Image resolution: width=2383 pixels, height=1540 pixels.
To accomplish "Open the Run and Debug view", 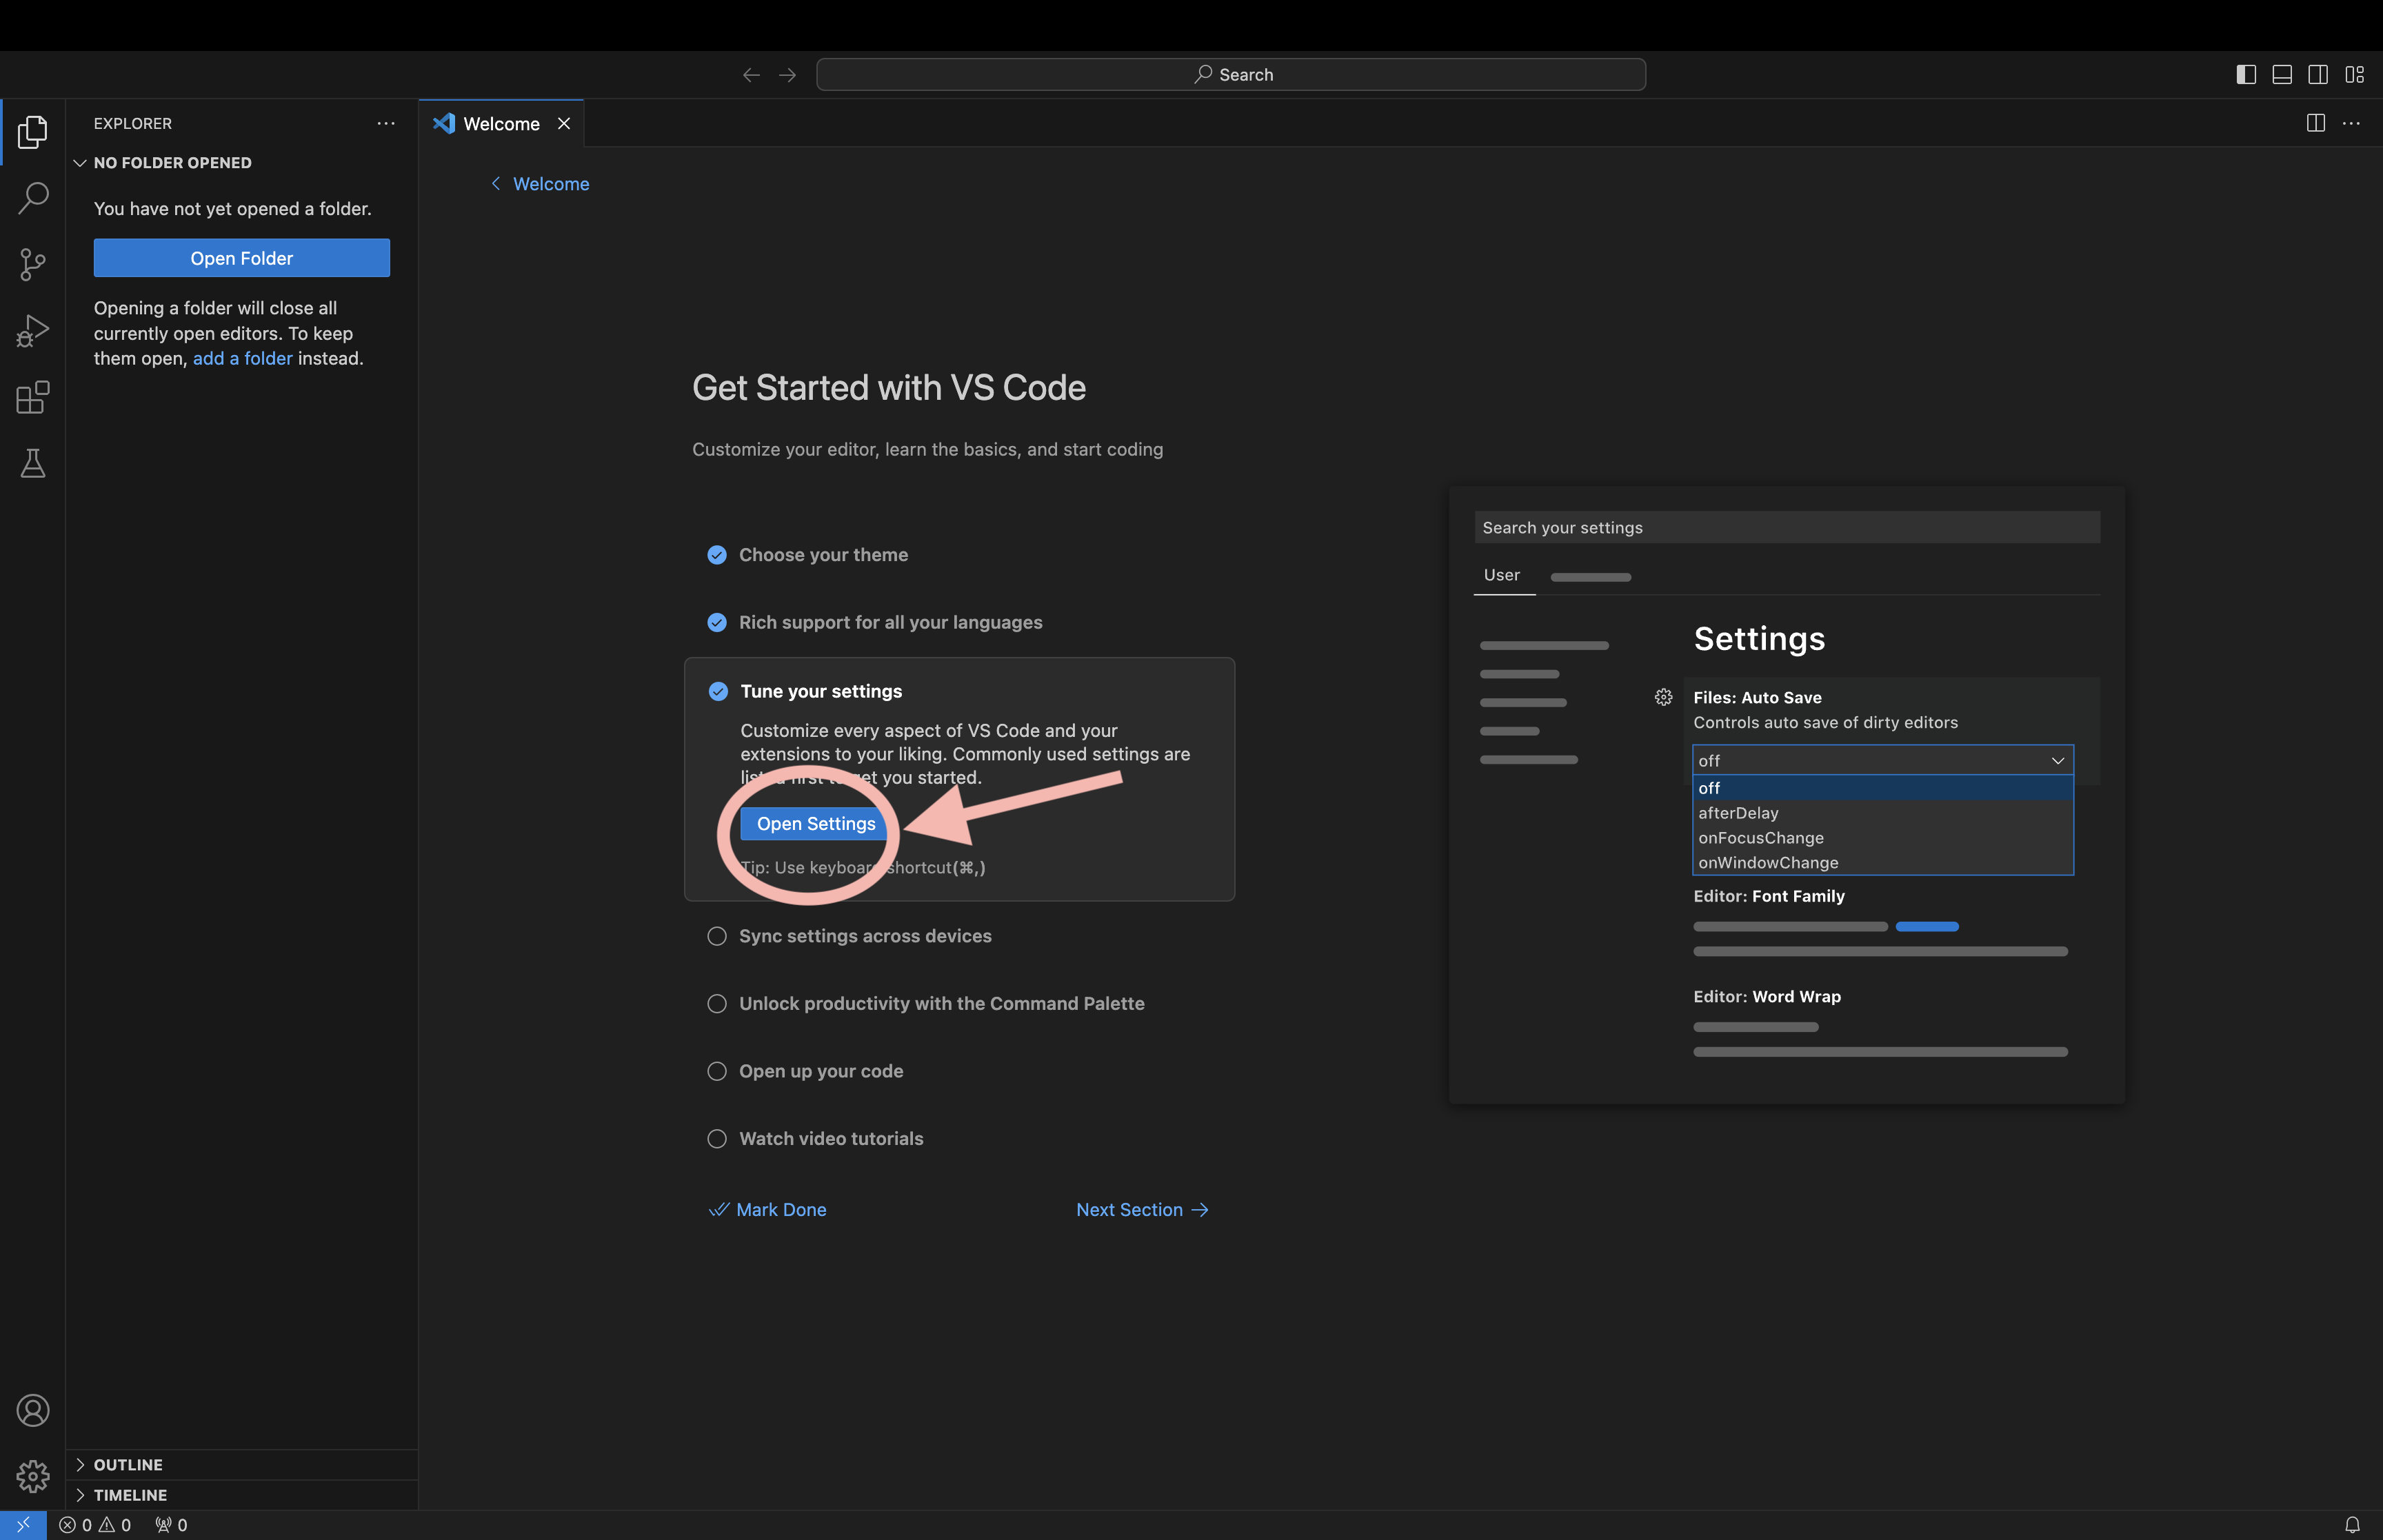I will pyautogui.click(x=33, y=331).
